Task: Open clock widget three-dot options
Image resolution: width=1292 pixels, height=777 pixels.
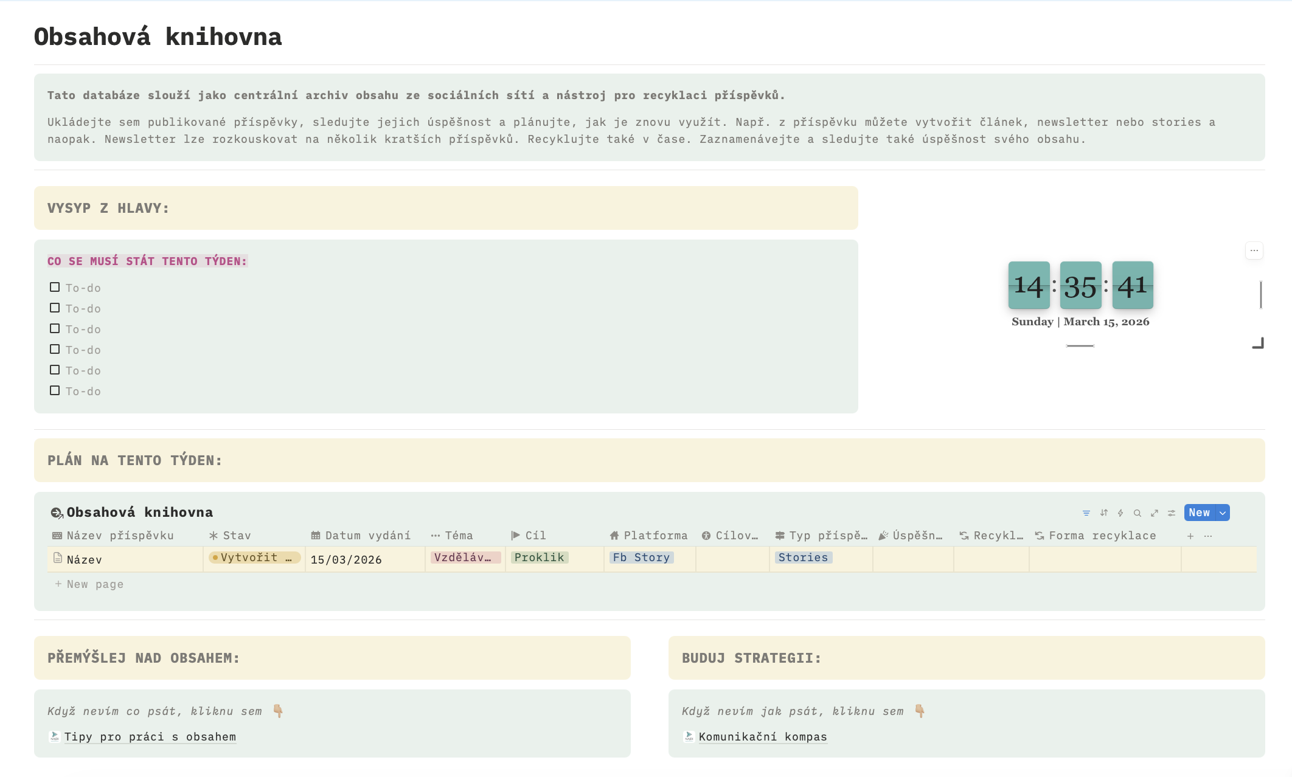Action: pos(1254,250)
